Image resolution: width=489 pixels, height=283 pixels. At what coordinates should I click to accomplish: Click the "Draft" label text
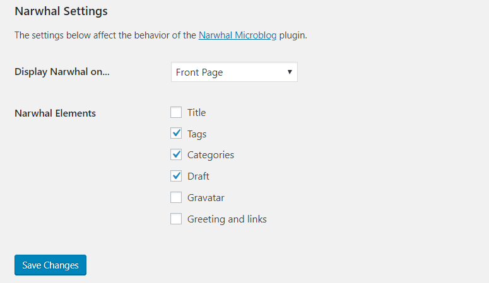pos(198,176)
